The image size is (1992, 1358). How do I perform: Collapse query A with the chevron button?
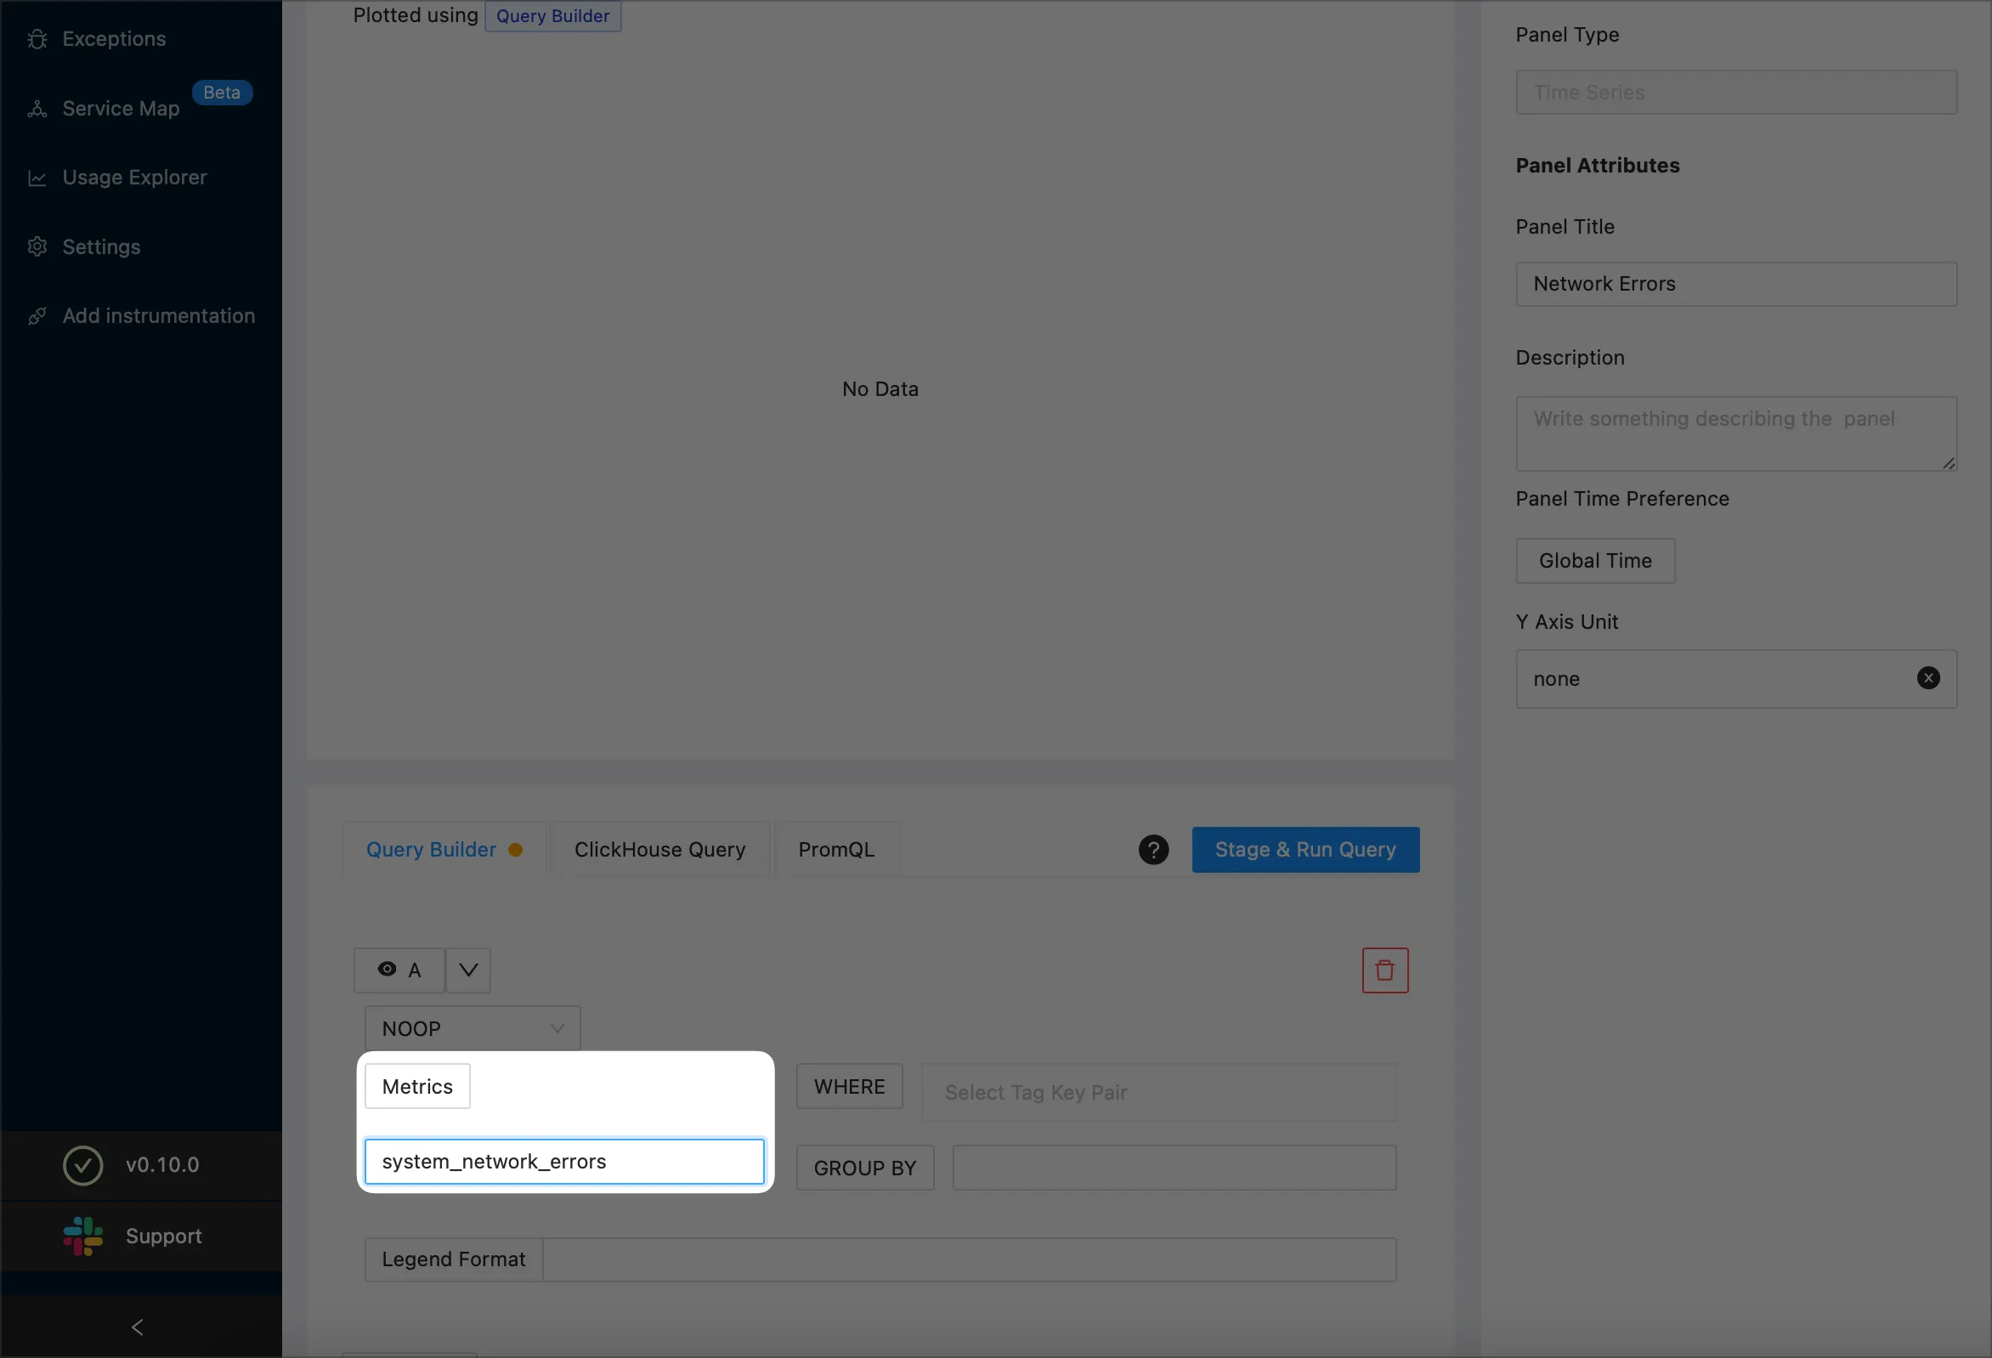point(468,970)
